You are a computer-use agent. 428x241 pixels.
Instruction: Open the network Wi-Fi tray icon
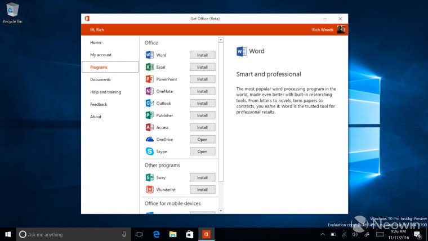click(x=345, y=234)
